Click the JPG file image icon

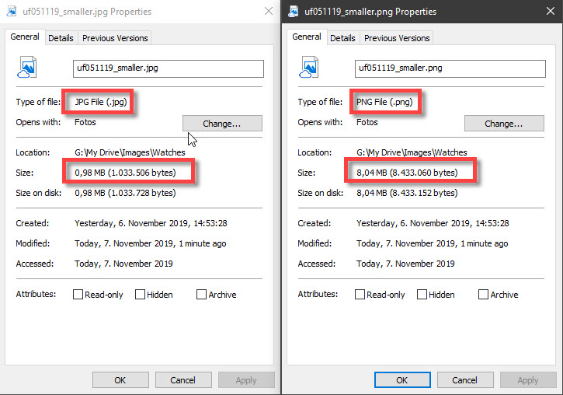click(27, 68)
